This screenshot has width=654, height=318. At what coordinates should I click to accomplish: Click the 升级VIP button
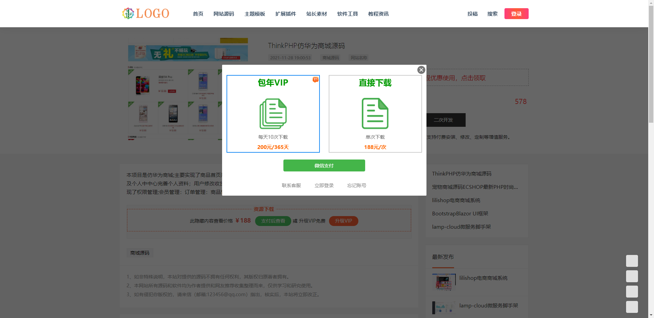click(343, 221)
